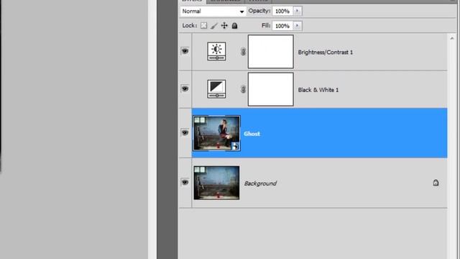Click the Background layer thumbnail
Viewport: 460px width, 259px height.
click(216, 183)
